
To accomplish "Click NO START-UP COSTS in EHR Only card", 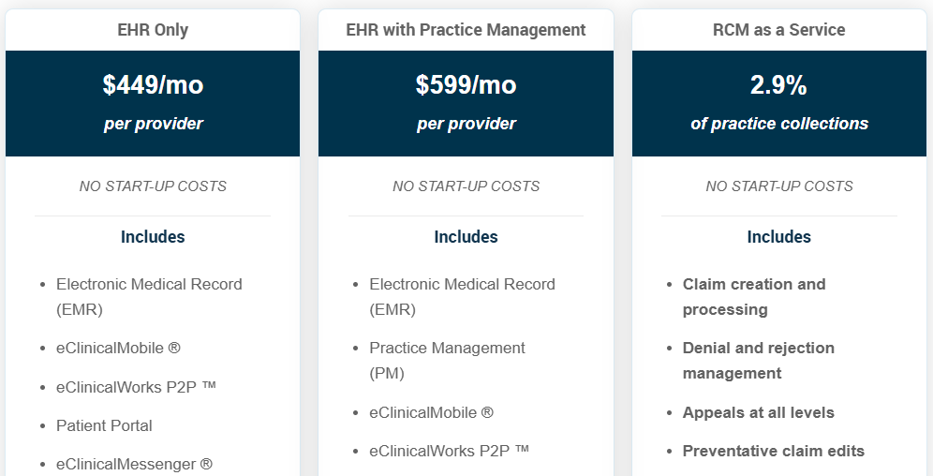I will click(153, 186).
